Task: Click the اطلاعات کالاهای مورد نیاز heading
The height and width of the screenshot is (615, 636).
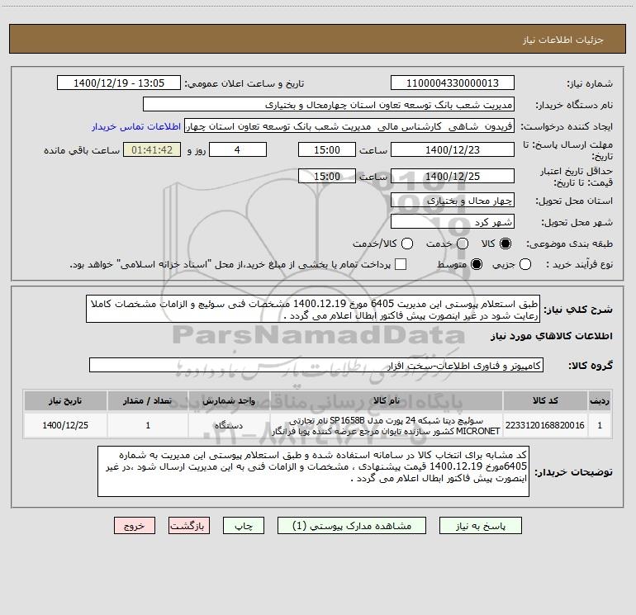Action: 551,336
